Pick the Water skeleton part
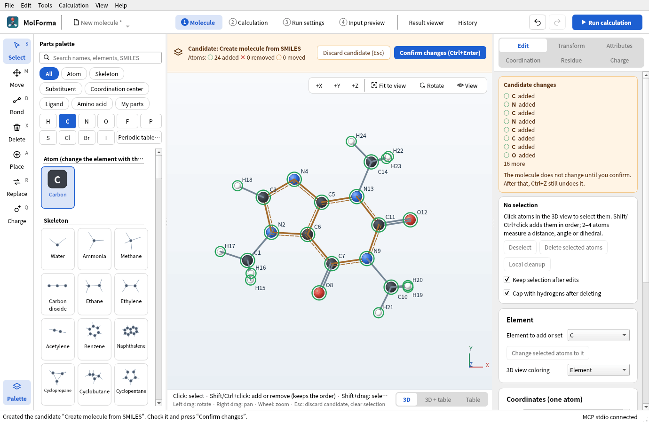649x423 pixels. click(x=58, y=249)
